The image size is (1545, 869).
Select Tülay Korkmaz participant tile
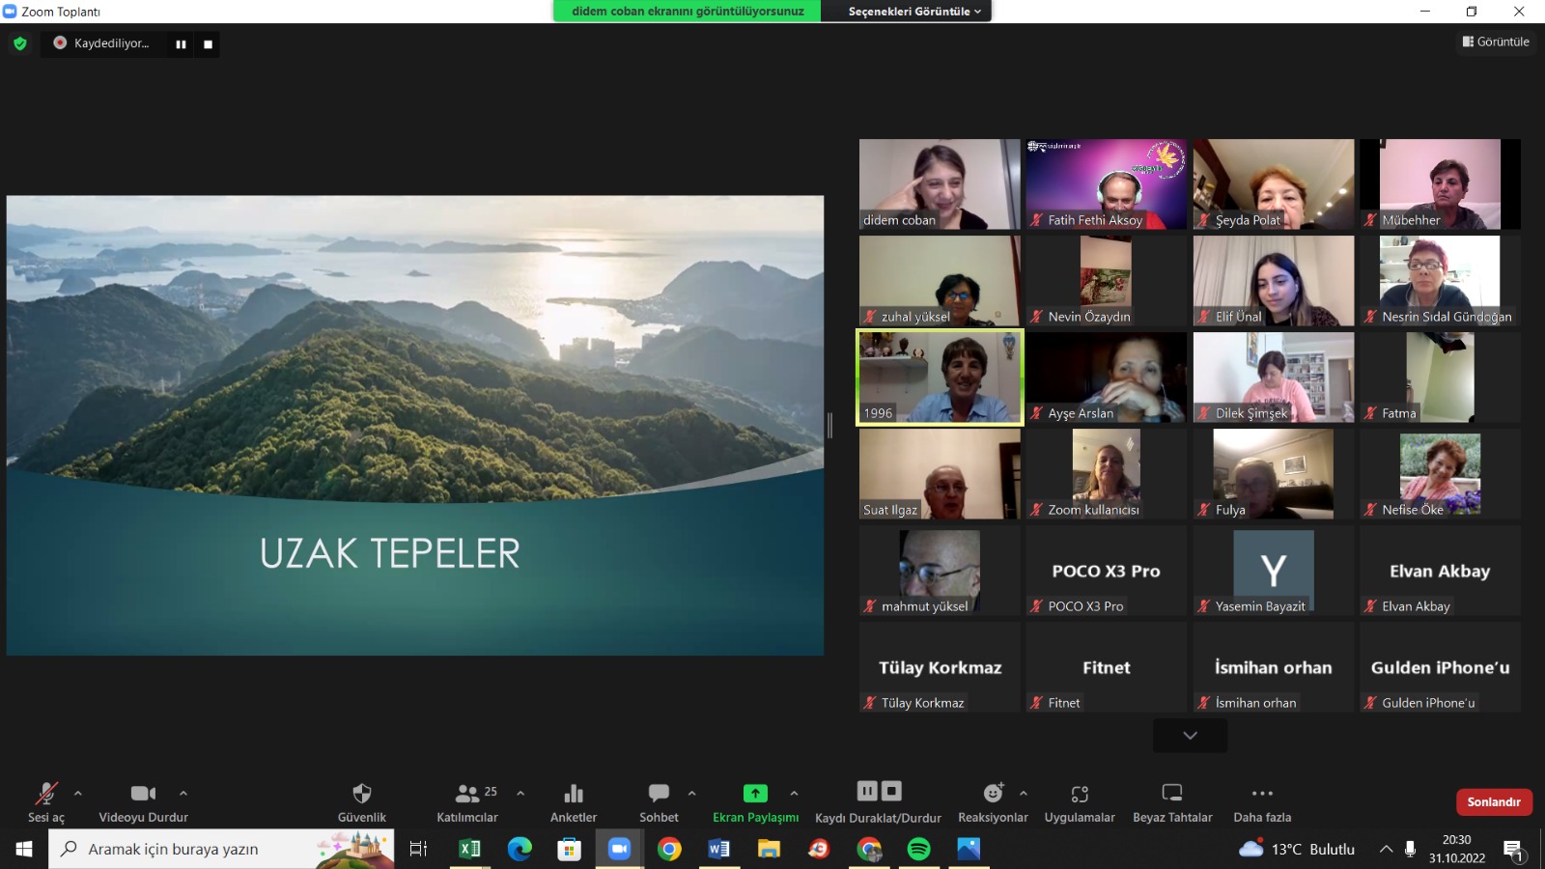pyautogui.click(x=940, y=666)
